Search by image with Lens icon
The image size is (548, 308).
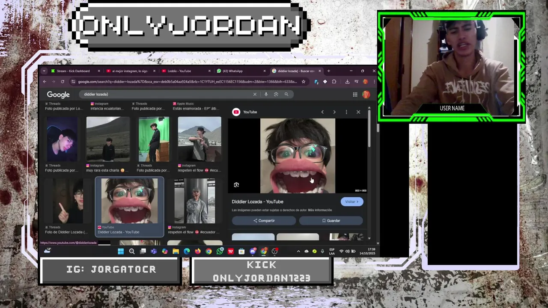click(276, 94)
